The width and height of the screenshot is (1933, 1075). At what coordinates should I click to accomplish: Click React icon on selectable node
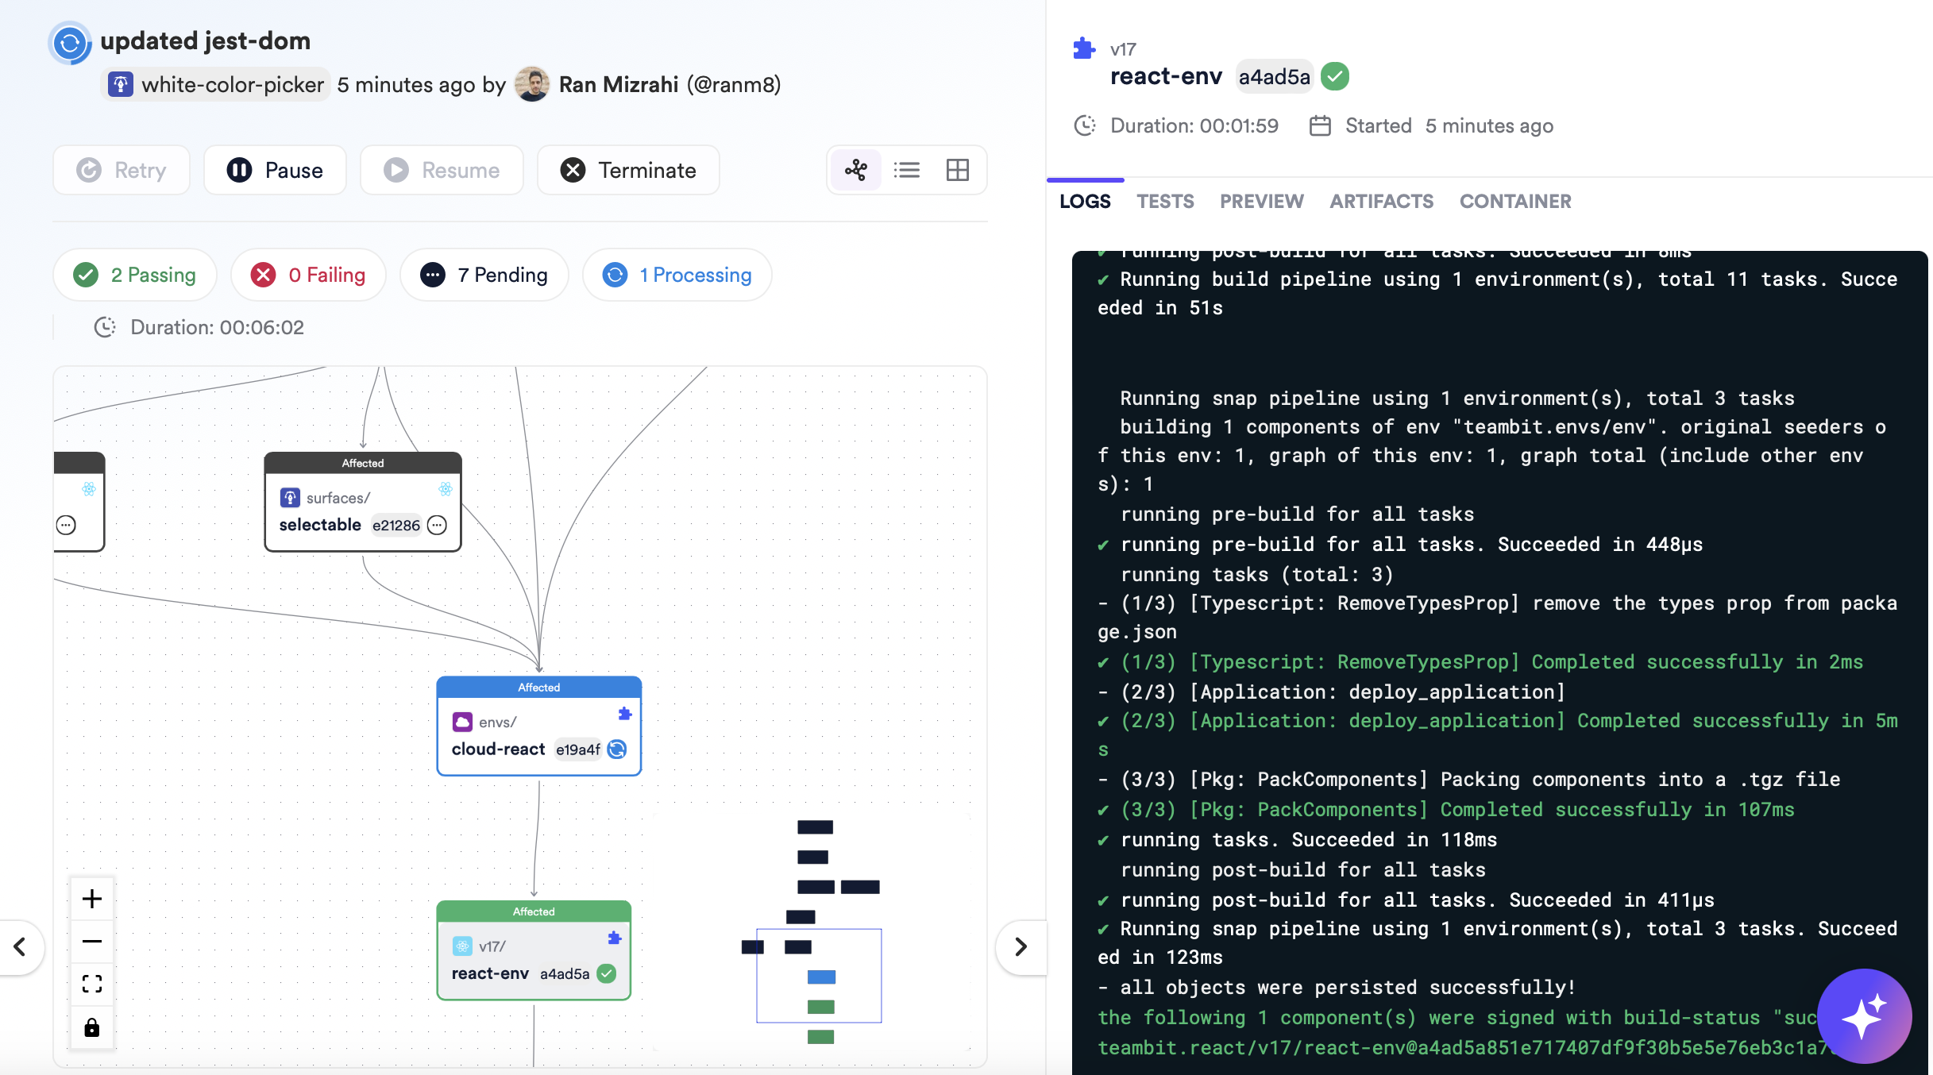pos(446,488)
